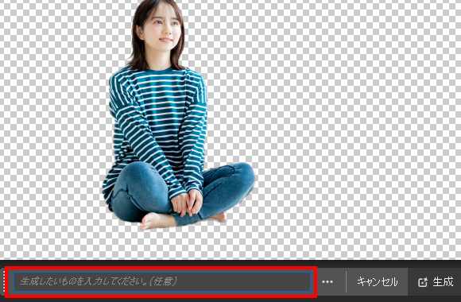
Task: Click the generative fill prompt input field
Action: pos(162,281)
